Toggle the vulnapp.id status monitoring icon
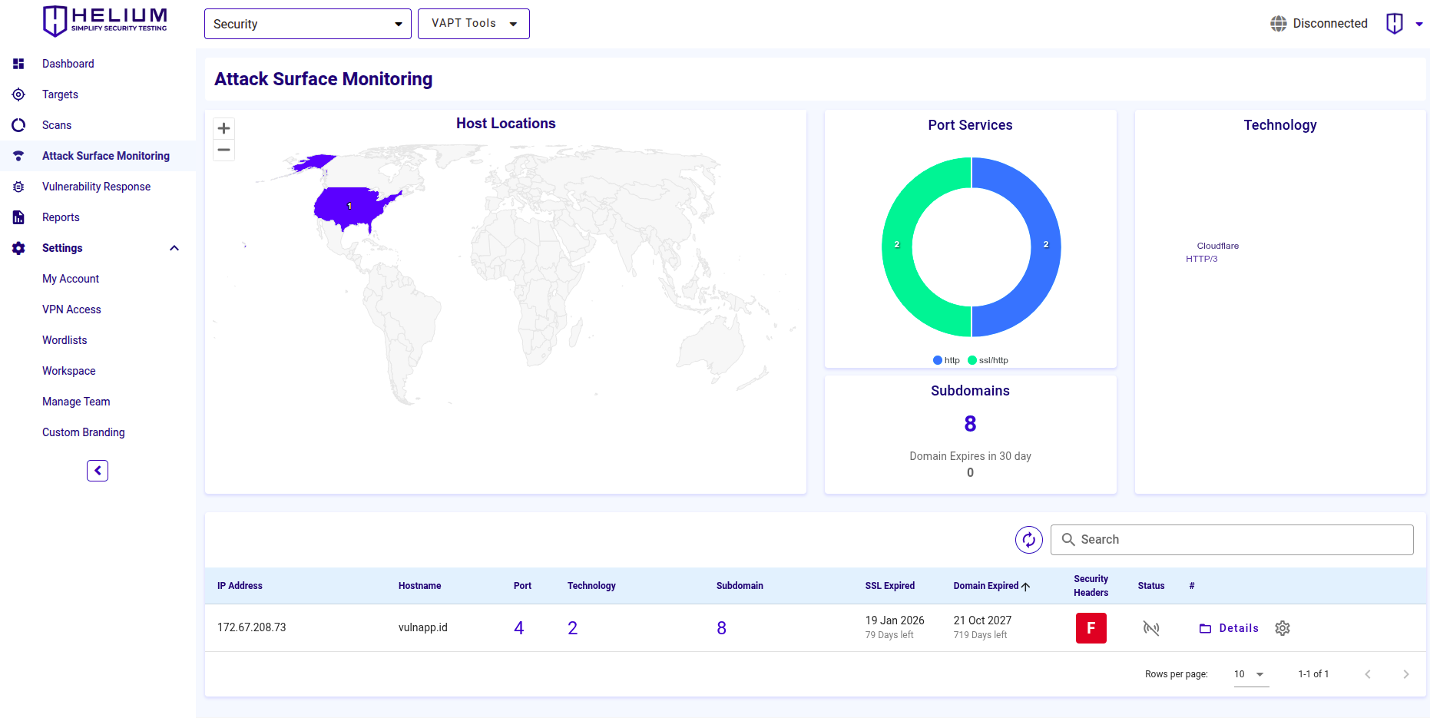This screenshot has height=718, width=1430. point(1151,628)
